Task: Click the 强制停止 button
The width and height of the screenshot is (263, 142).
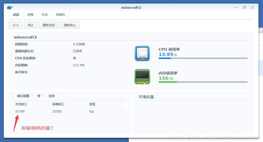Action: 70,25
